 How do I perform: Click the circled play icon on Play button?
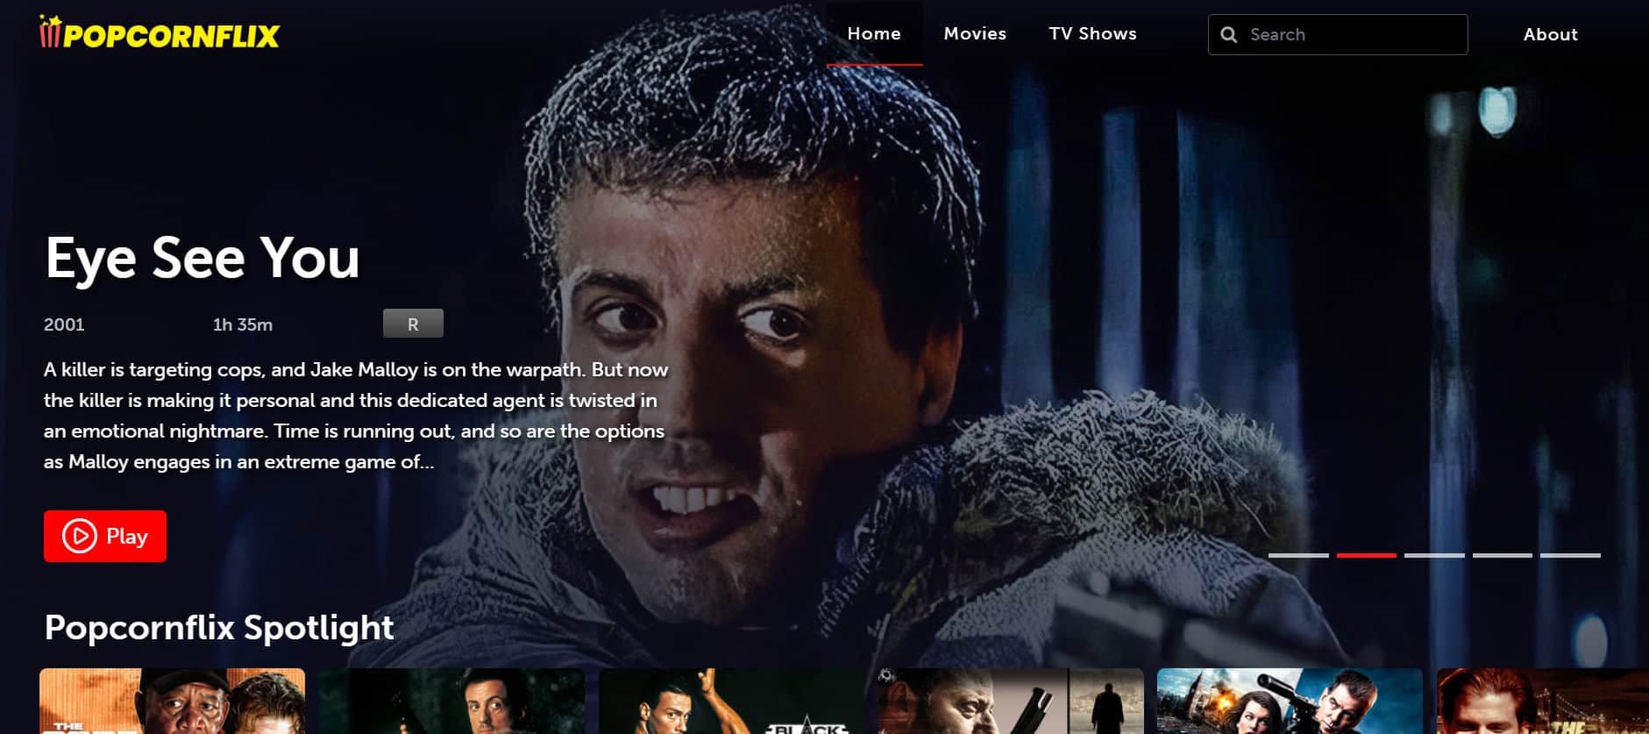[79, 536]
